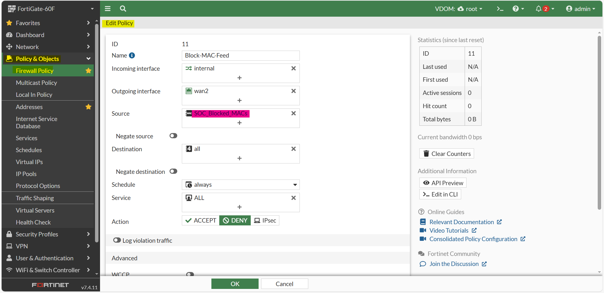Add a destination entry with plus
Image resolution: width=604 pixels, height=293 pixels.
point(239,158)
